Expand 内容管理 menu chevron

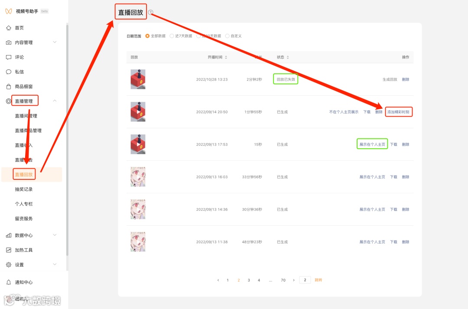(55, 42)
